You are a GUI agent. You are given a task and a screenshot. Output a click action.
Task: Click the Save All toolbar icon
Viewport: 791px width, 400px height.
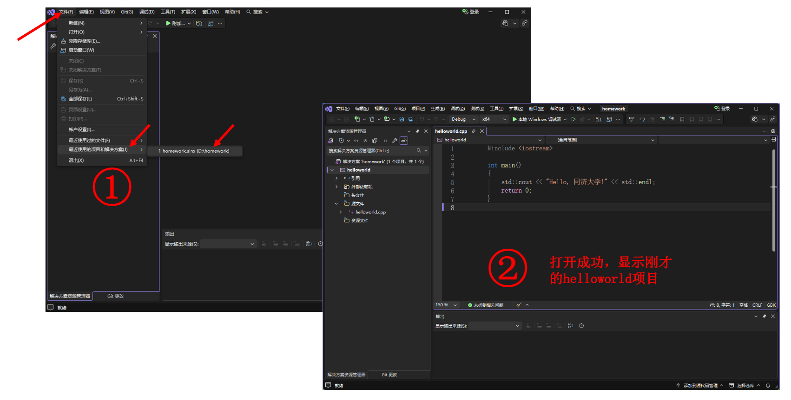pyautogui.click(x=410, y=119)
